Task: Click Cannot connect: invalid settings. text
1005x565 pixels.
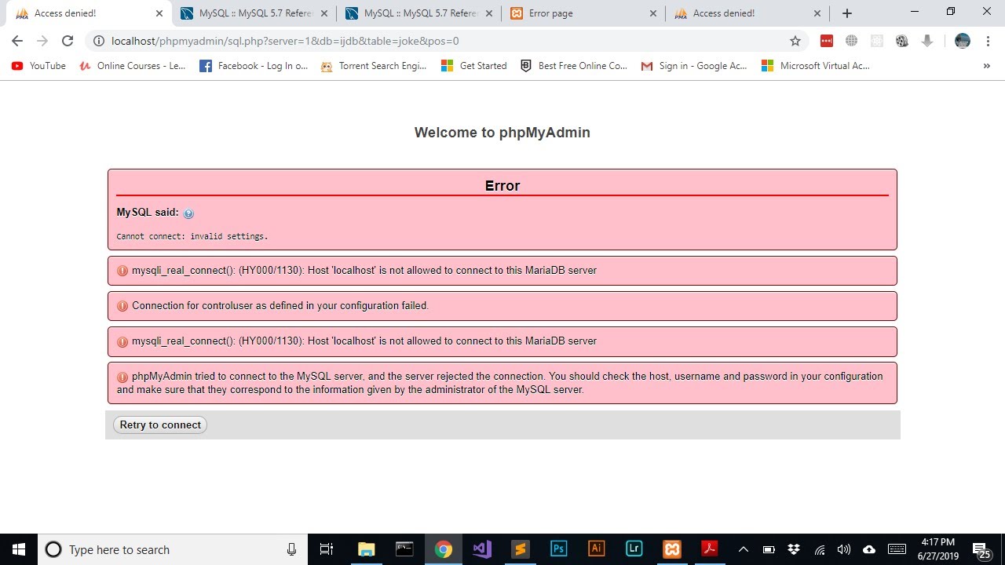Action: pos(192,236)
